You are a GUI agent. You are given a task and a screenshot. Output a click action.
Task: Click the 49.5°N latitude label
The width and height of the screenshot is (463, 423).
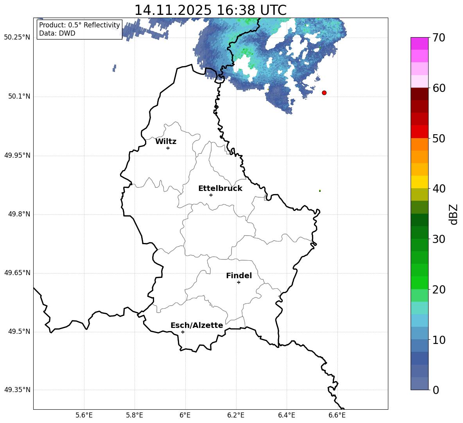coord(19,332)
